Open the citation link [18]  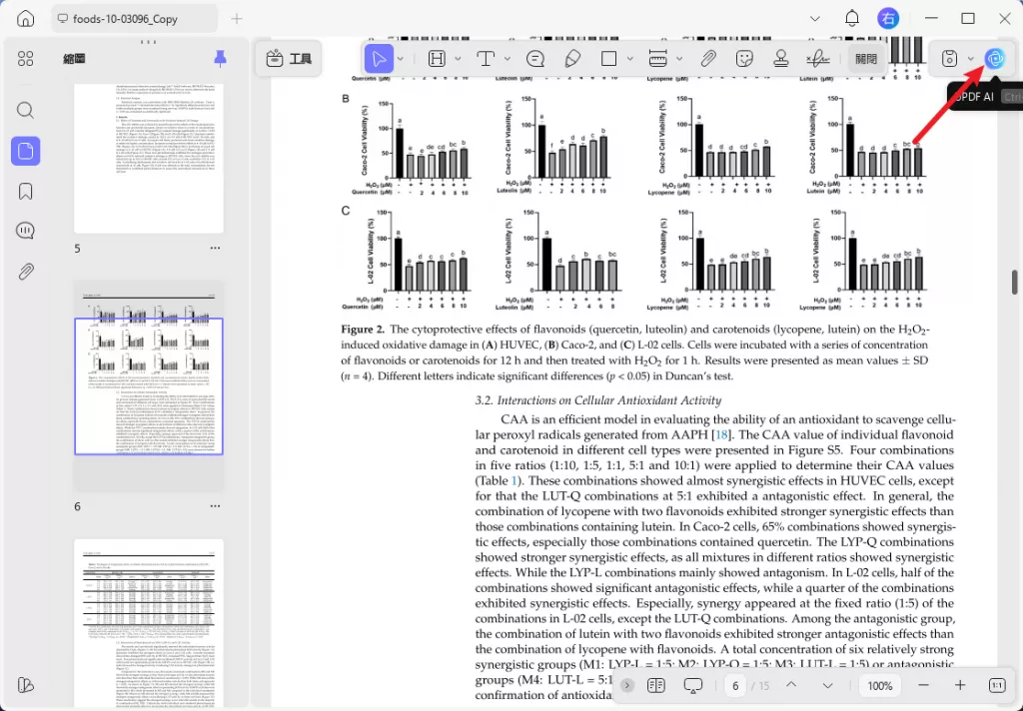coord(721,434)
